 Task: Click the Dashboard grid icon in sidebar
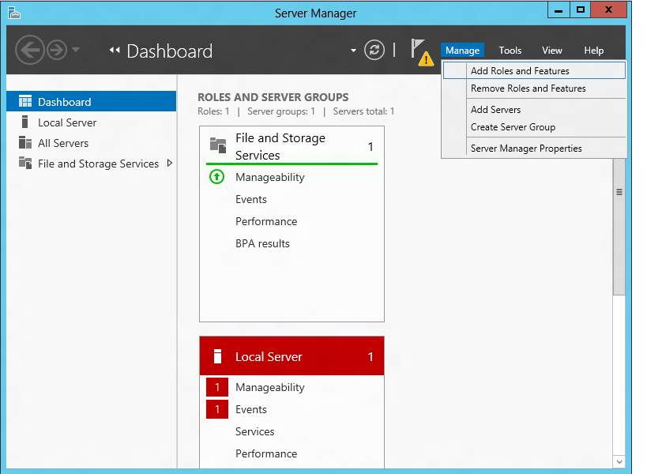(25, 101)
